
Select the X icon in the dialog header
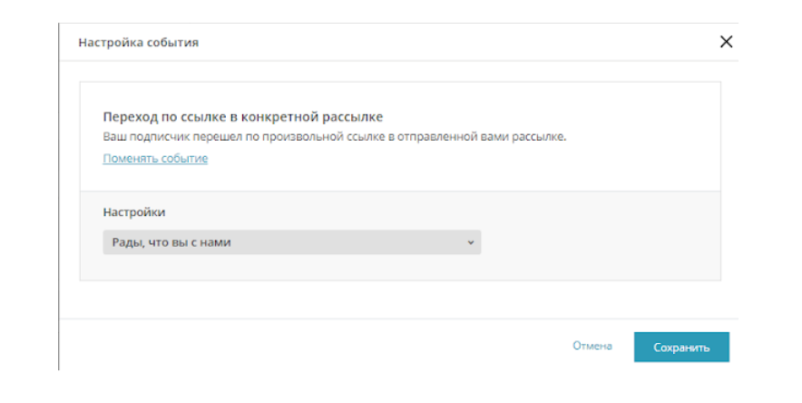point(726,42)
